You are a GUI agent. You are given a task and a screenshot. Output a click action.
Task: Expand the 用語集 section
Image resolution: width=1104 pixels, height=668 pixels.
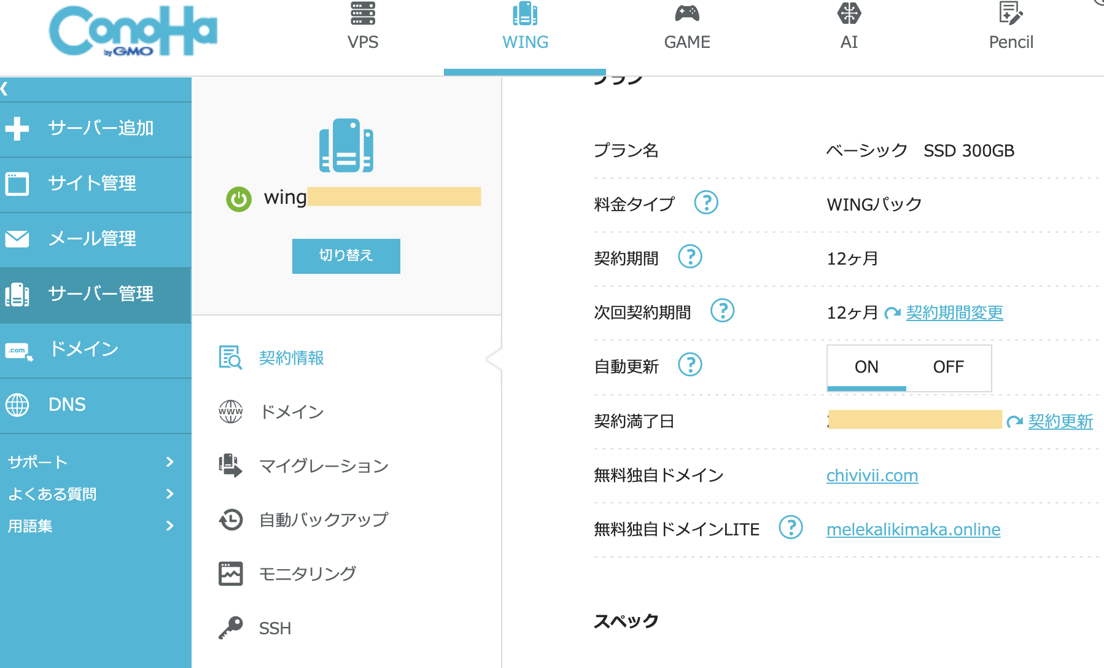92,526
